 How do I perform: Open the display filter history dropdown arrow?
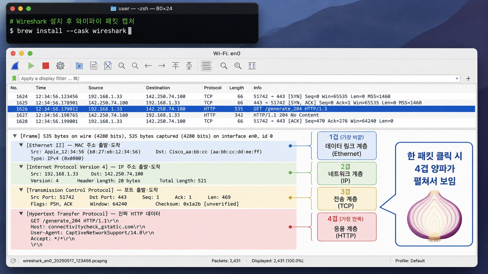[x=457, y=79]
